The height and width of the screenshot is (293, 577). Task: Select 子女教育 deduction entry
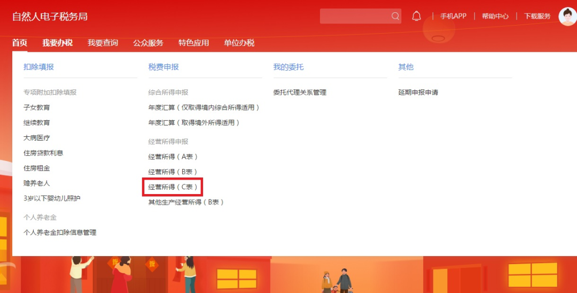click(37, 107)
